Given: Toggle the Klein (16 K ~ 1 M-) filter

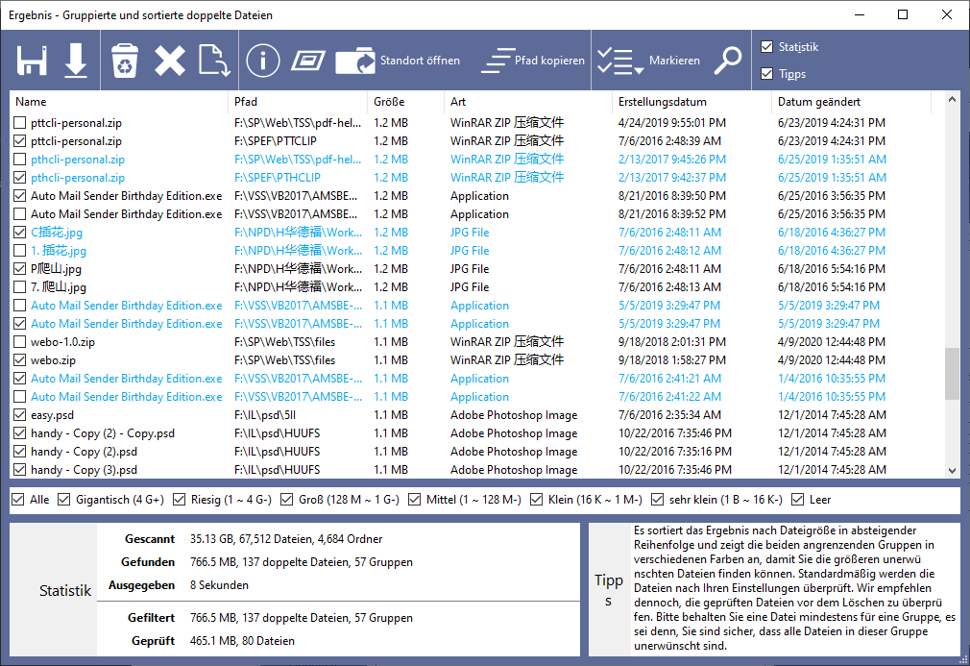Looking at the screenshot, I should (536, 500).
